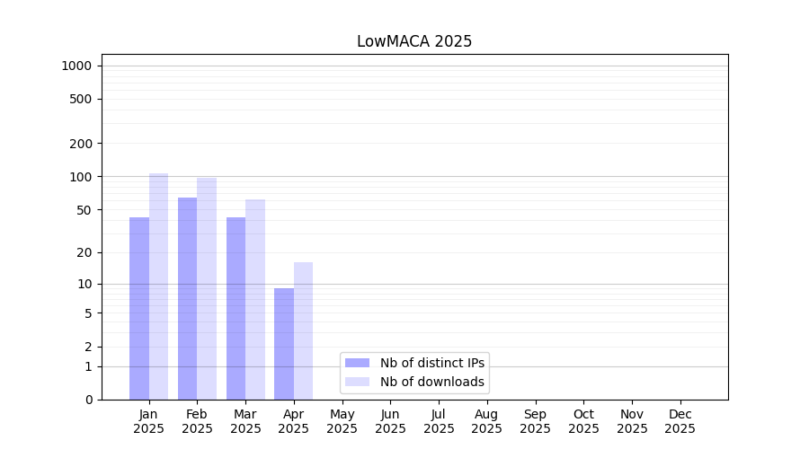Select the 'Nb of downloads' legend label
Screen dimensions: 809x449
pos(431,382)
